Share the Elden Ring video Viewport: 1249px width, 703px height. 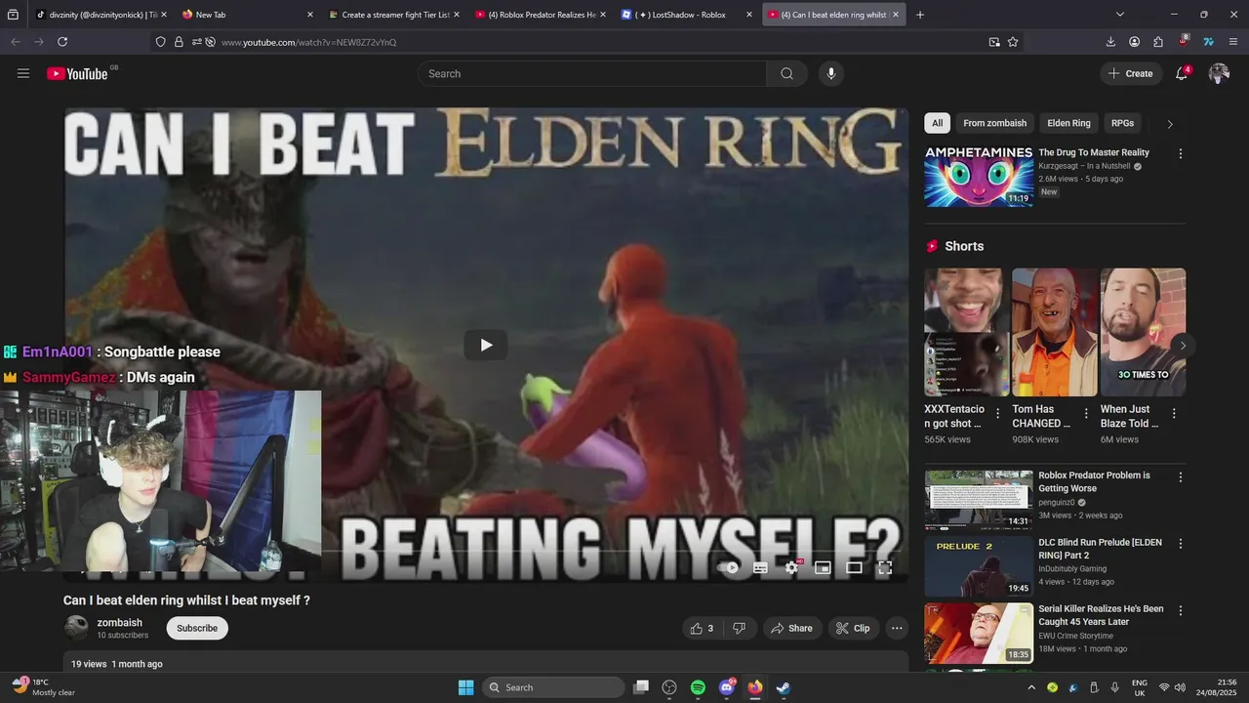click(791, 629)
